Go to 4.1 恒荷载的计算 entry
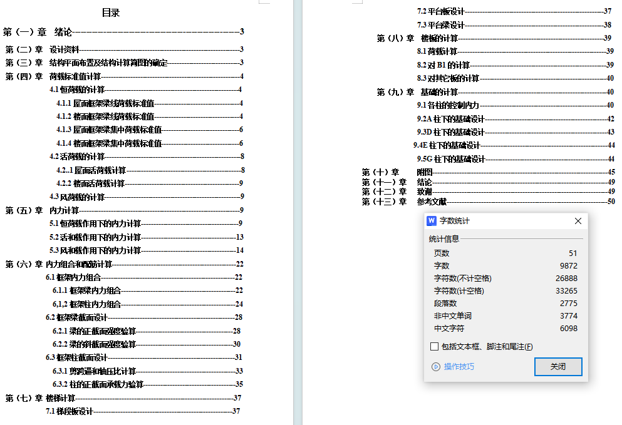The width and height of the screenshot is (622, 425). pyautogui.click(x=77, y=90)
